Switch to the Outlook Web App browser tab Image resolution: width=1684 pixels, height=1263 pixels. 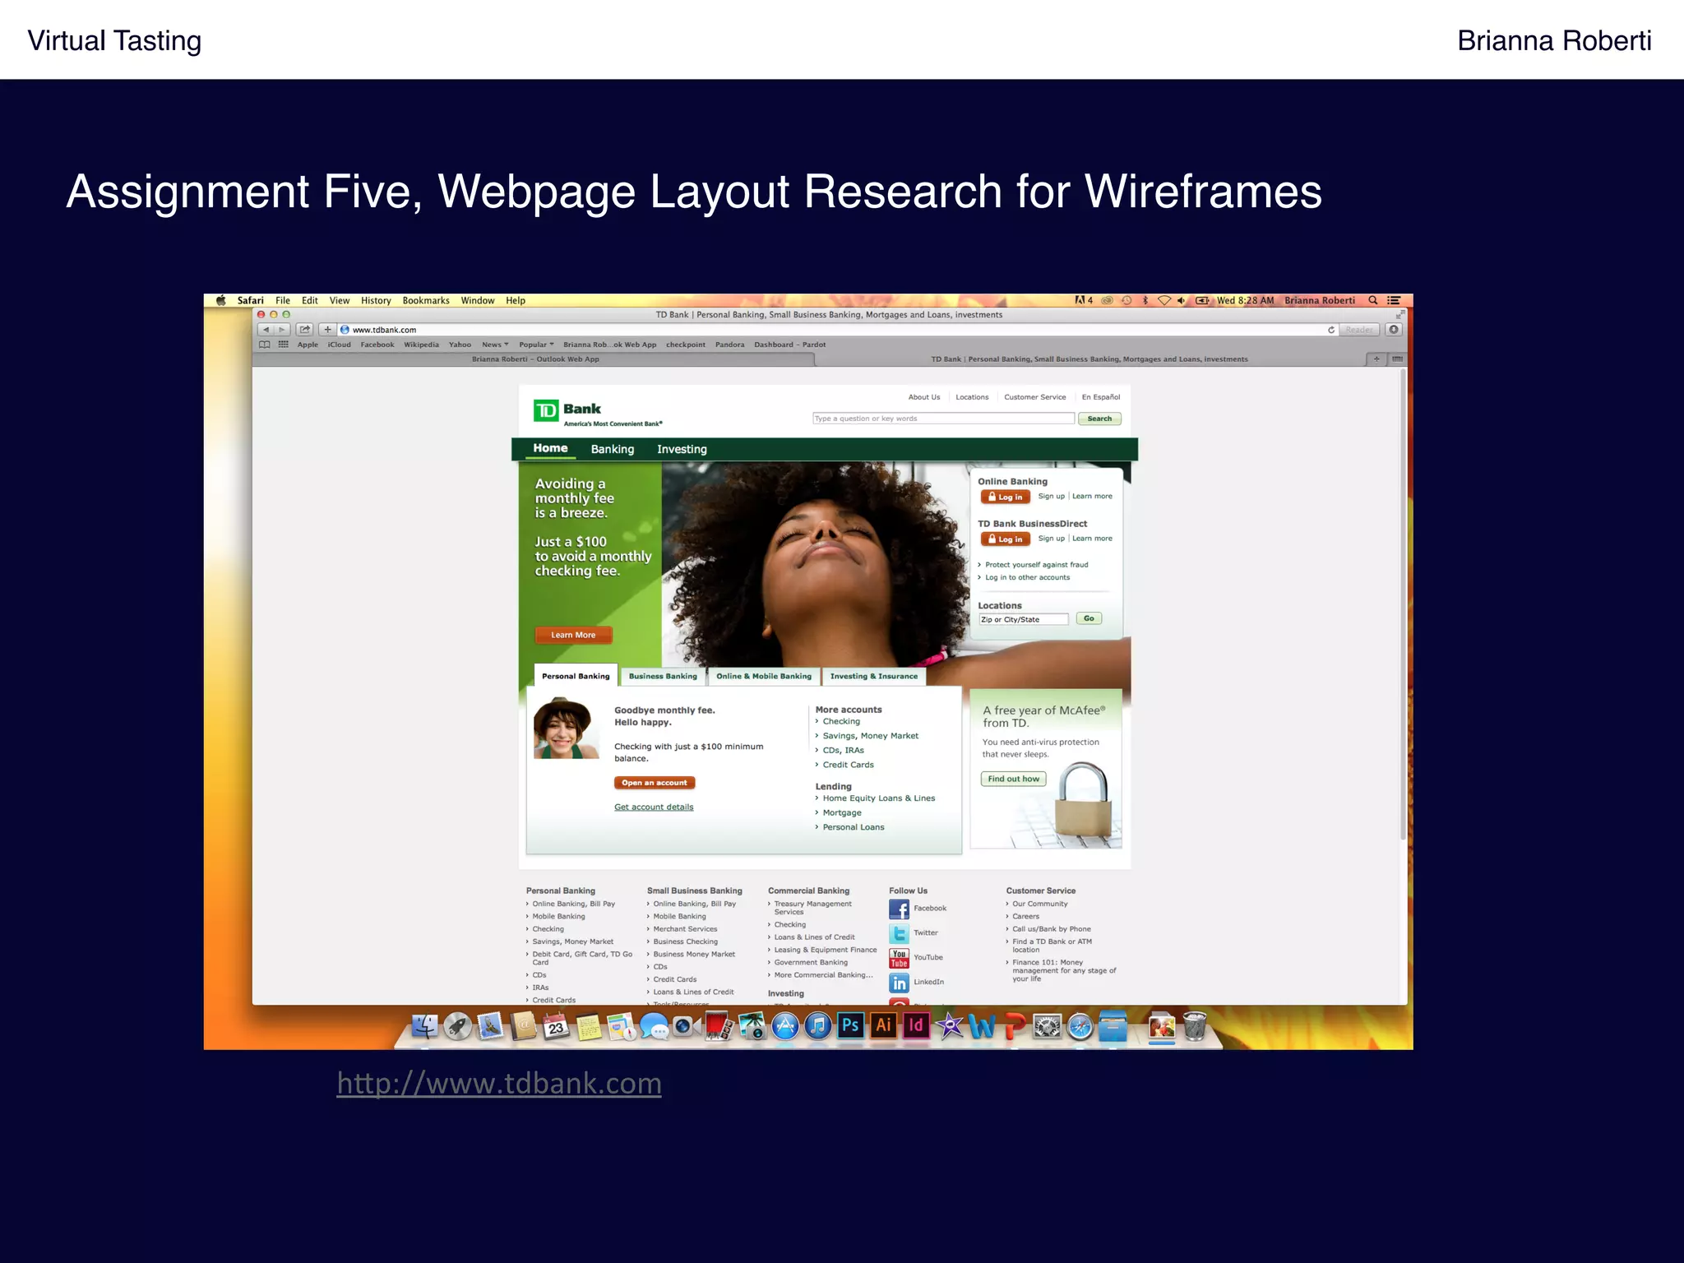535,359
